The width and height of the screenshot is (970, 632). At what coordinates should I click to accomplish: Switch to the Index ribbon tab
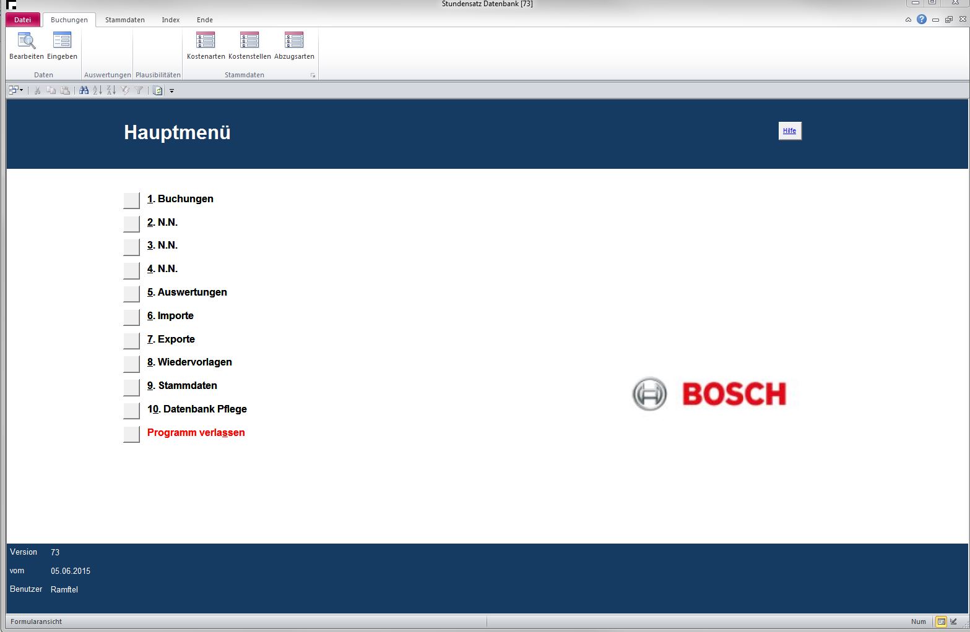point(171,20)
